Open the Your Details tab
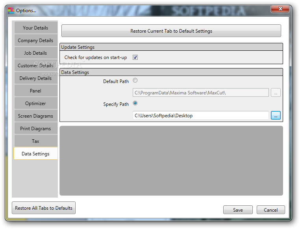Image resolution: width=300 pixels, height=229 pixels. [x=36, y=28]
